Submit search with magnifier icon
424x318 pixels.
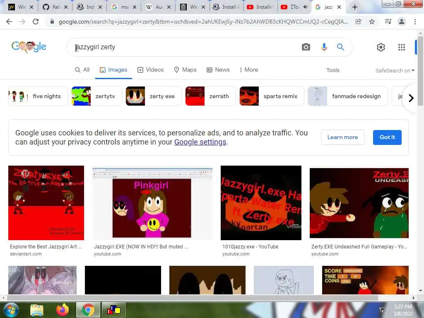tap(340, 47)
